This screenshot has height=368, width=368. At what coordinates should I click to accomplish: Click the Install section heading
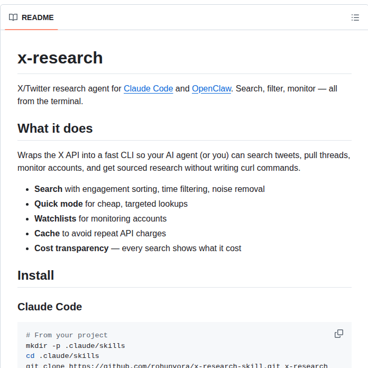point(36,275)
